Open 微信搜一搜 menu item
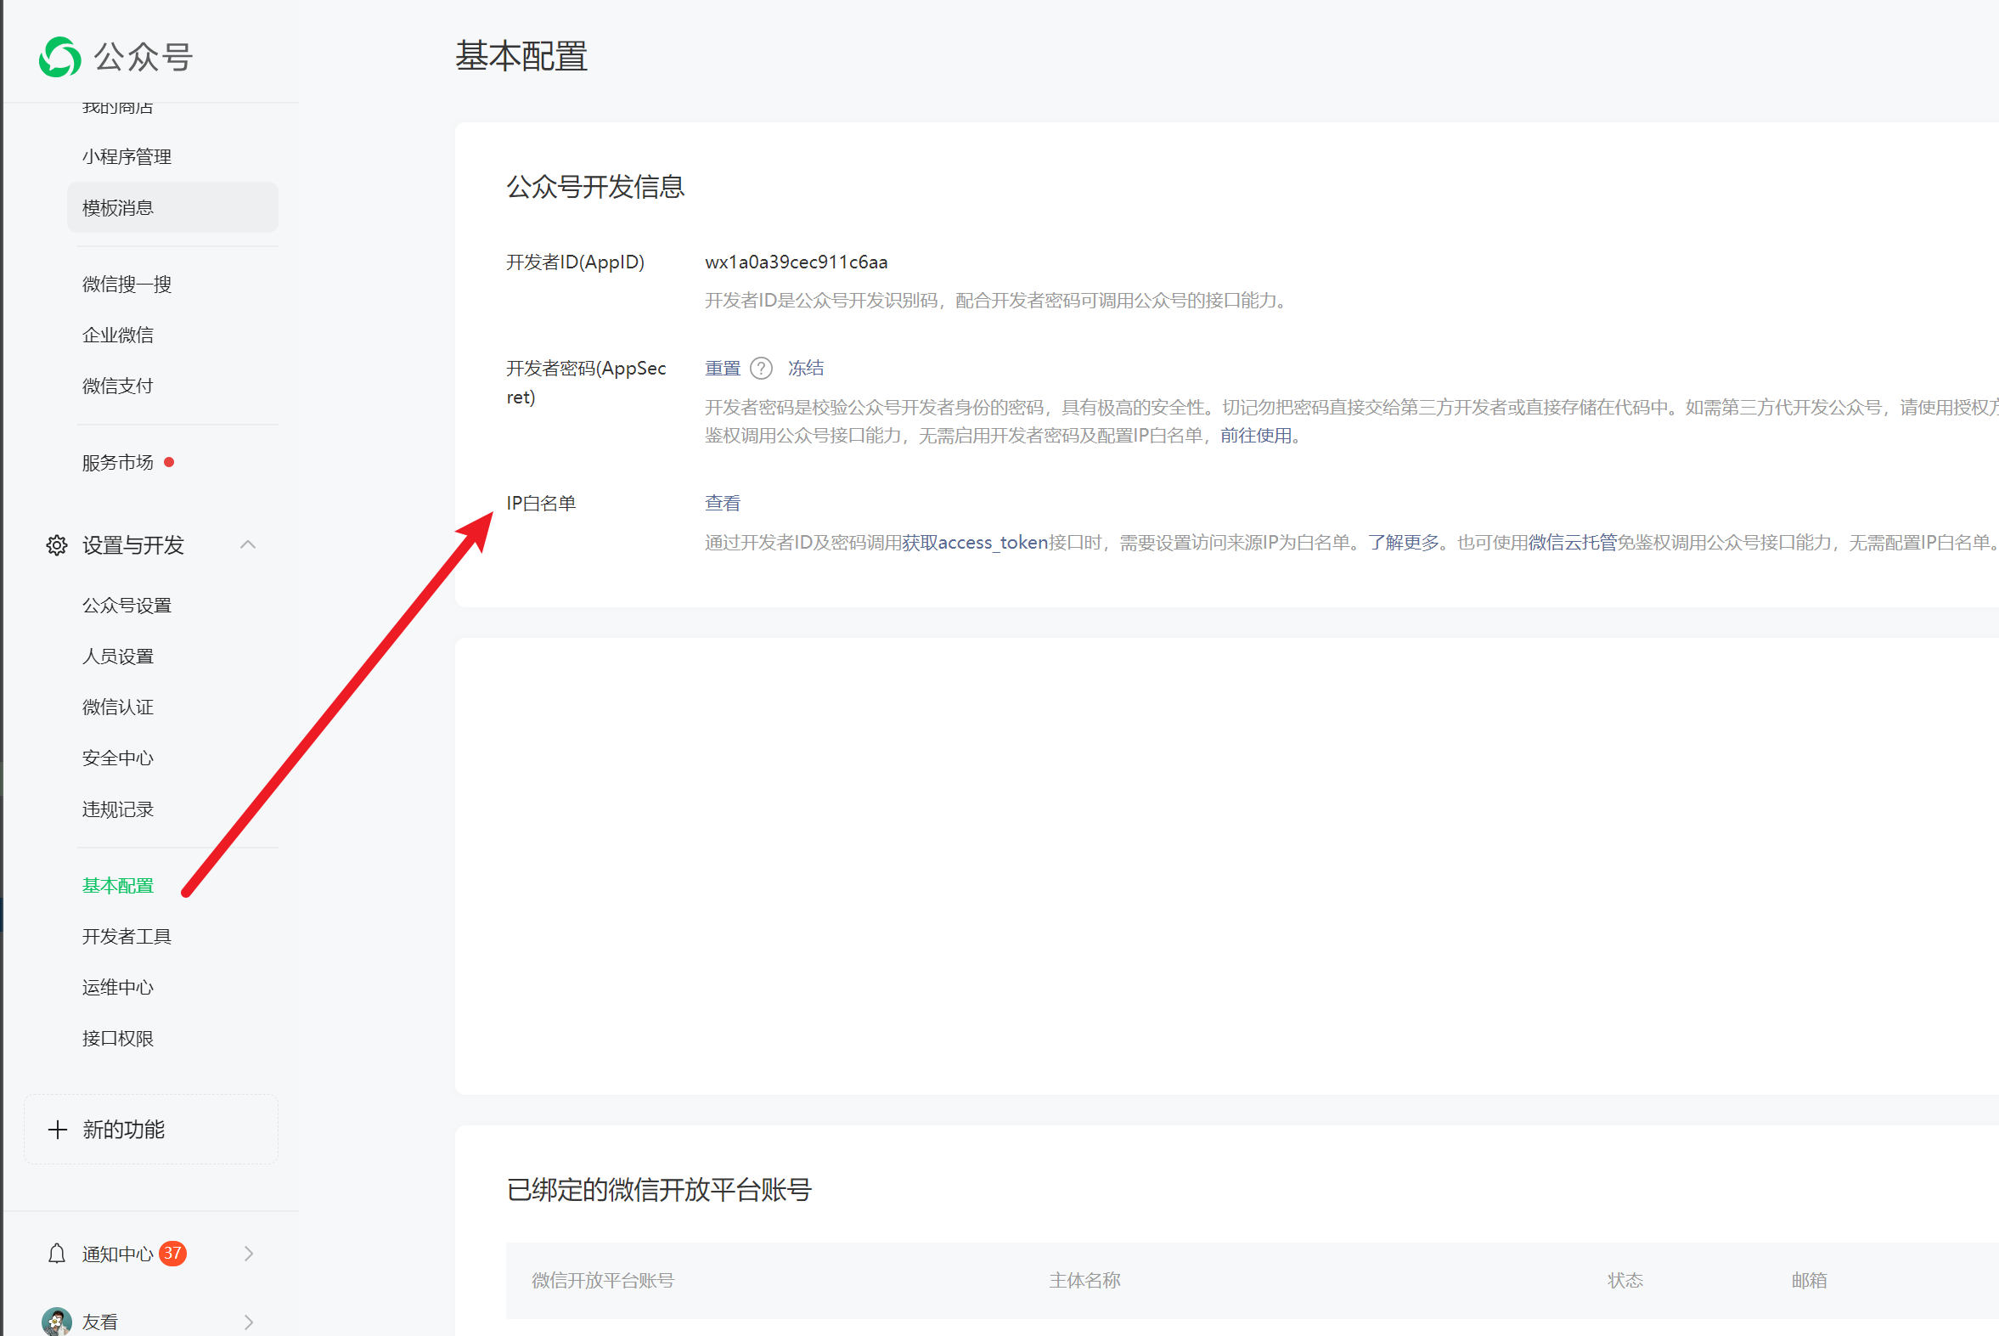The height and width of the screenshot is (1336, 1999). tap(127, 285)
